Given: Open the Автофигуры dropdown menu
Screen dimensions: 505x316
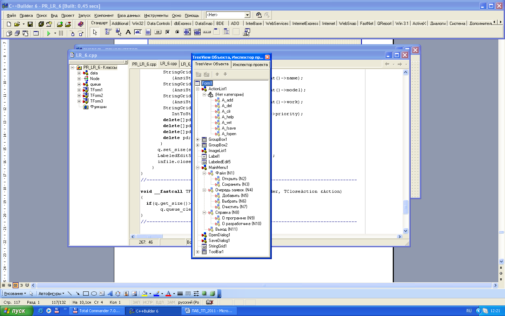Looking at the screenshot, I should pos(51,294).
